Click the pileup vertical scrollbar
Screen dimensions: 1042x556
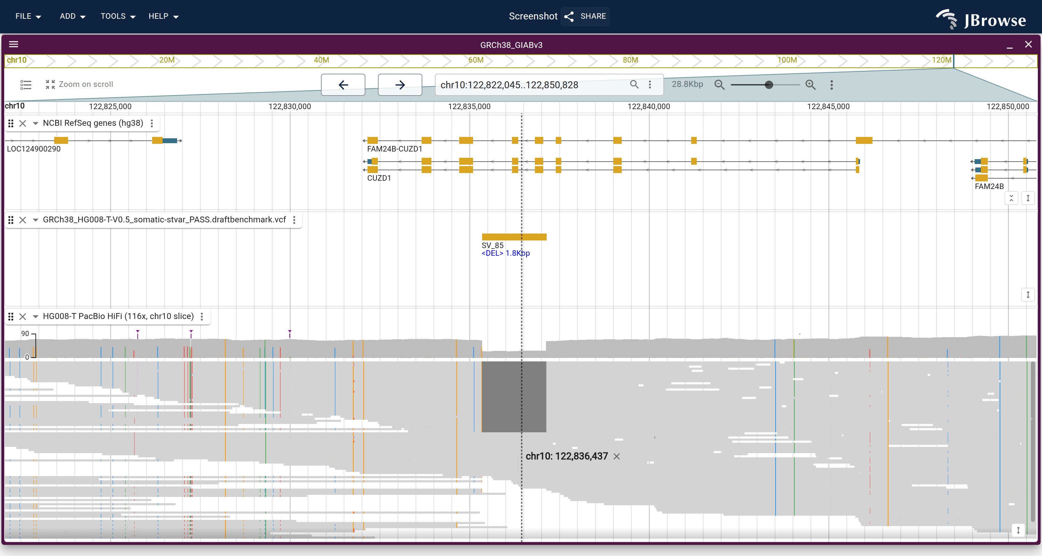(x=1033, y=441)
